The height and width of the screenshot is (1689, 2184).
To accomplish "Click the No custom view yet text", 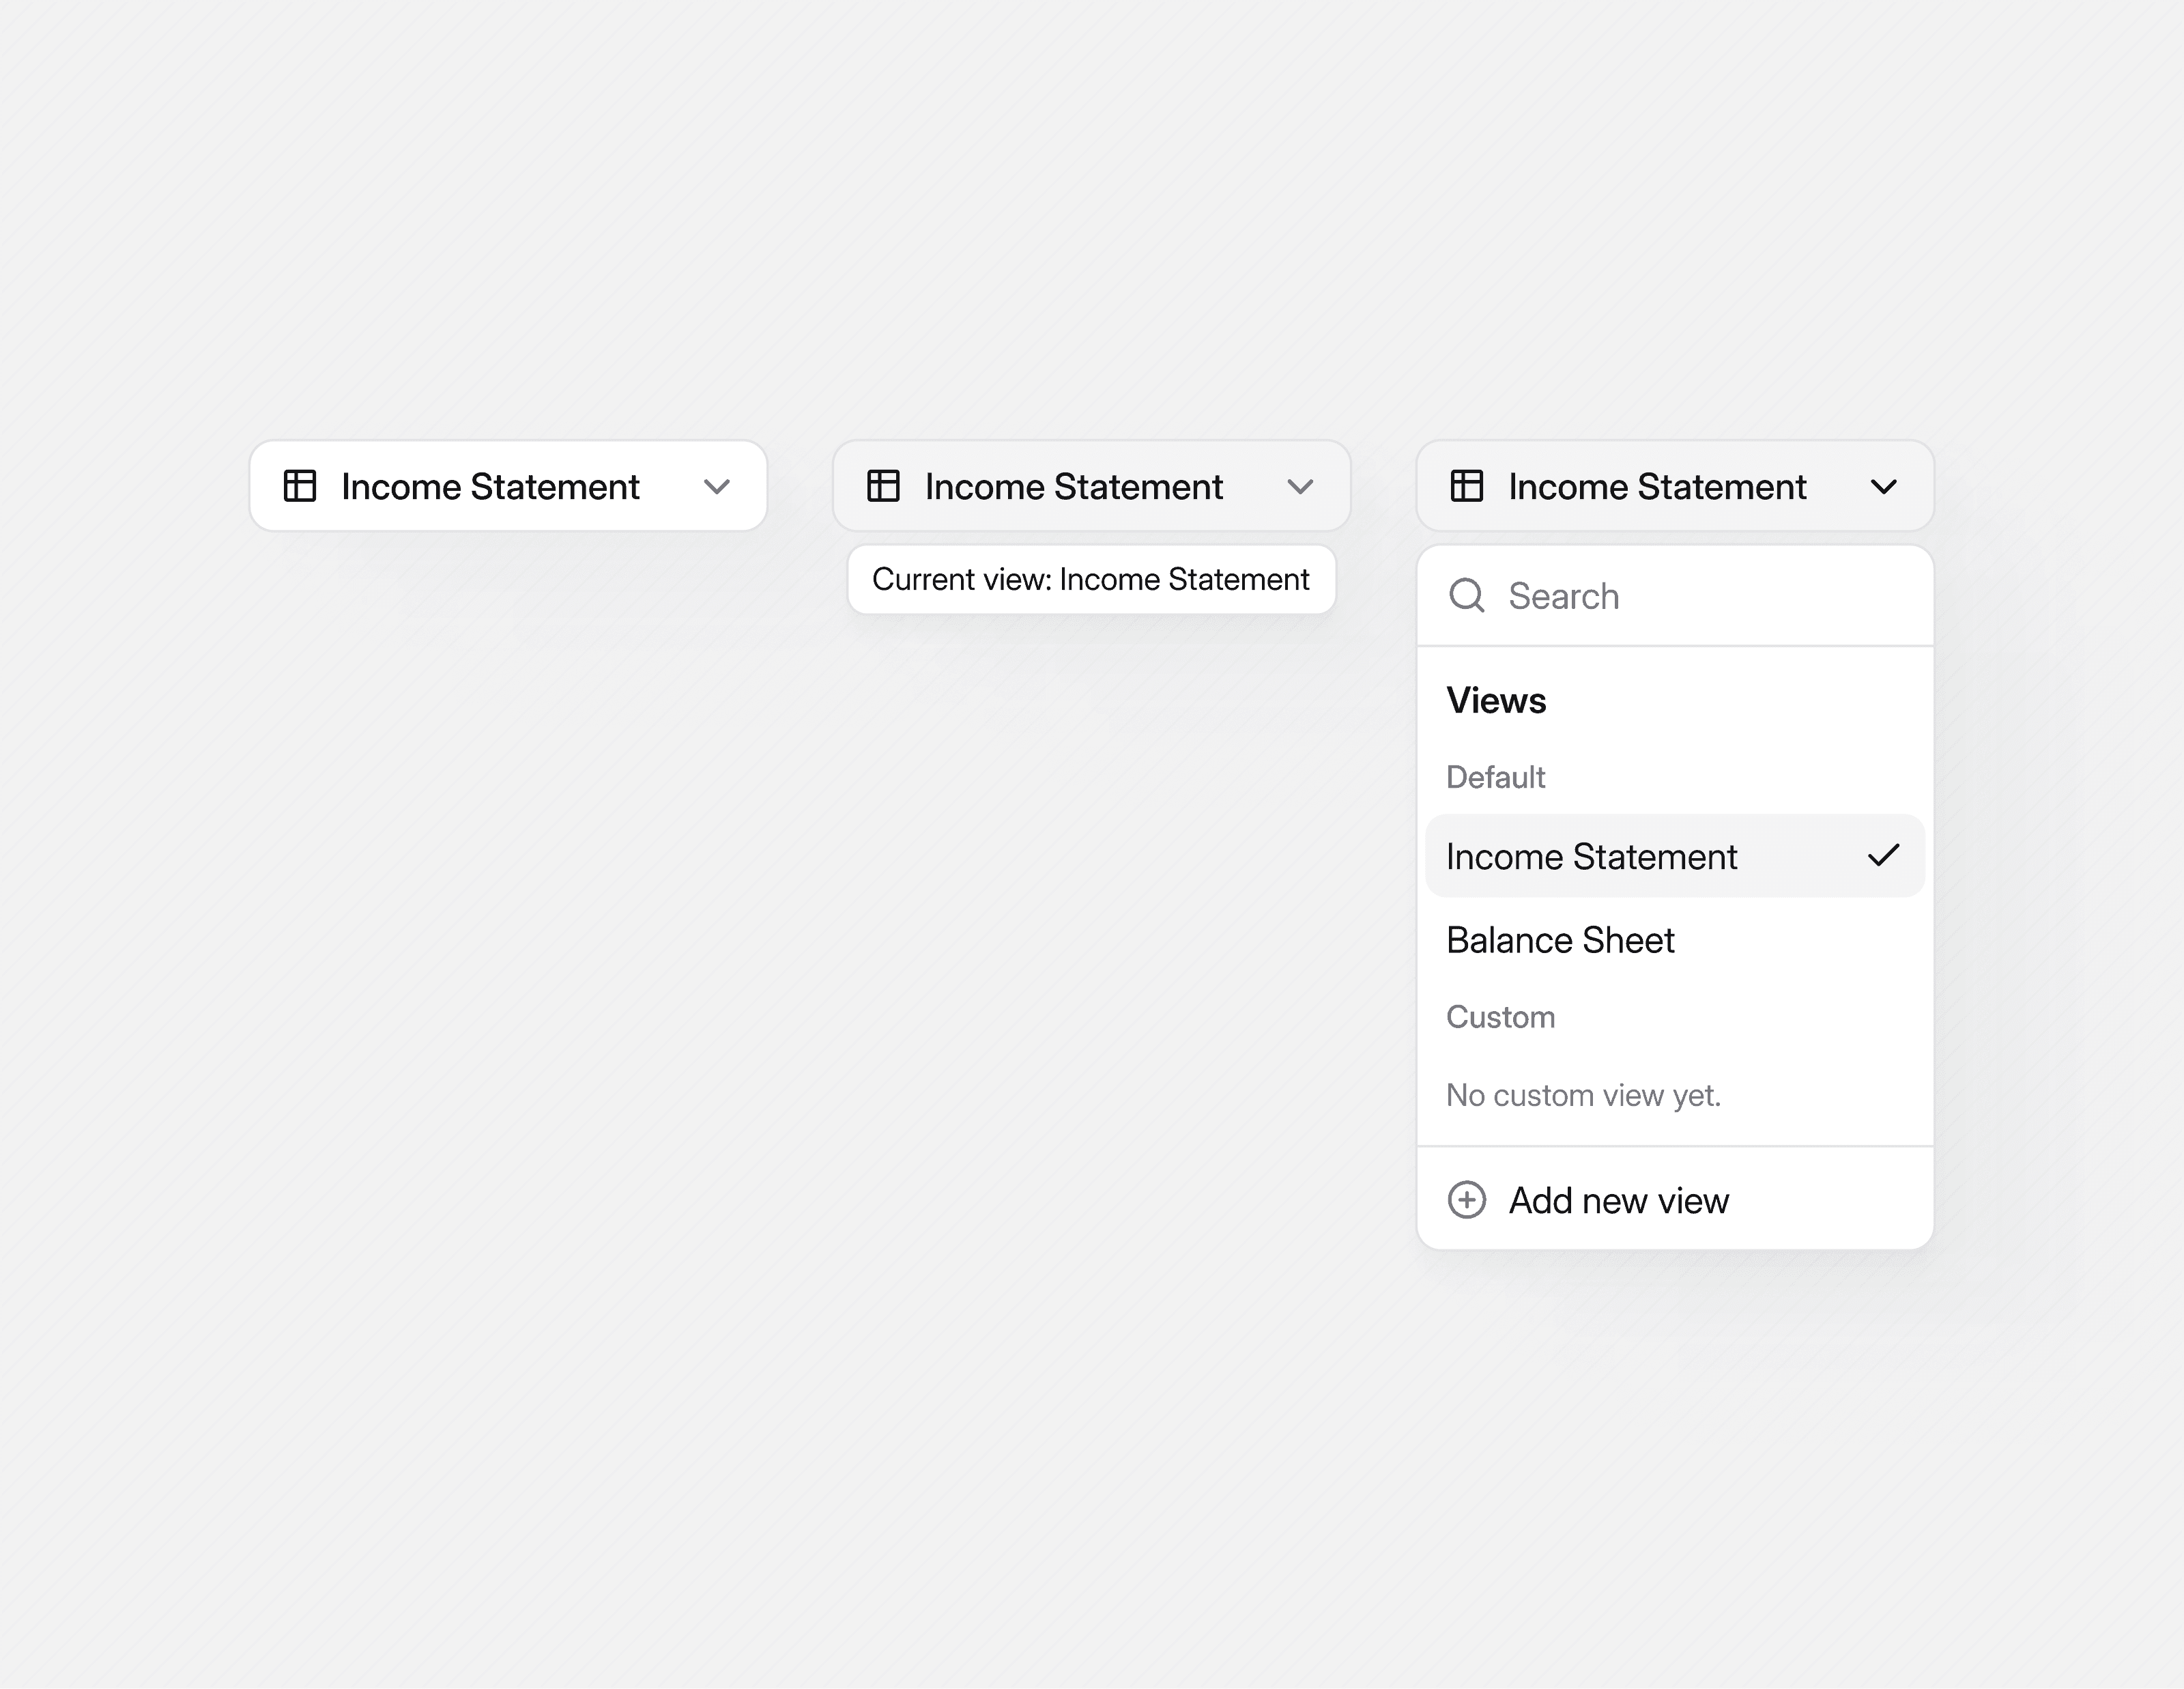I will 1583,1095.
